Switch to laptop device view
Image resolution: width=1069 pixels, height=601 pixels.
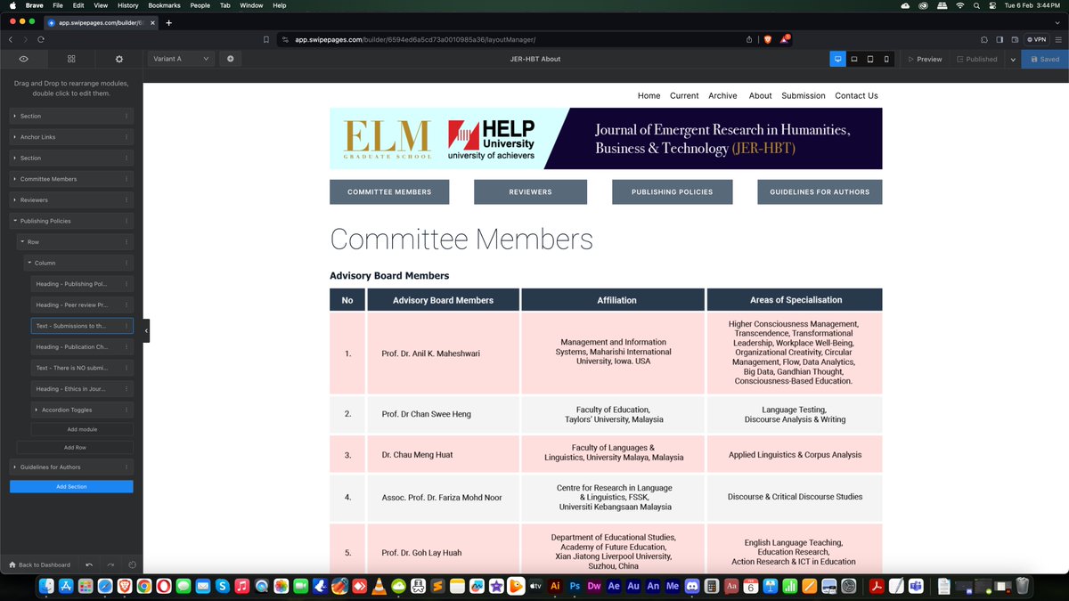pos(853,59)
